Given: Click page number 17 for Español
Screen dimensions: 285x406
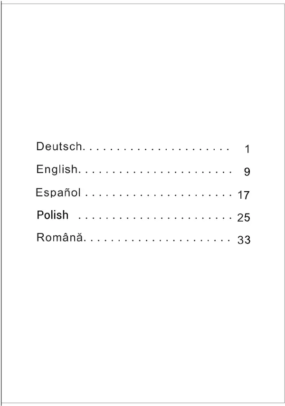Looking at the screenshot, I should point(244,195).
